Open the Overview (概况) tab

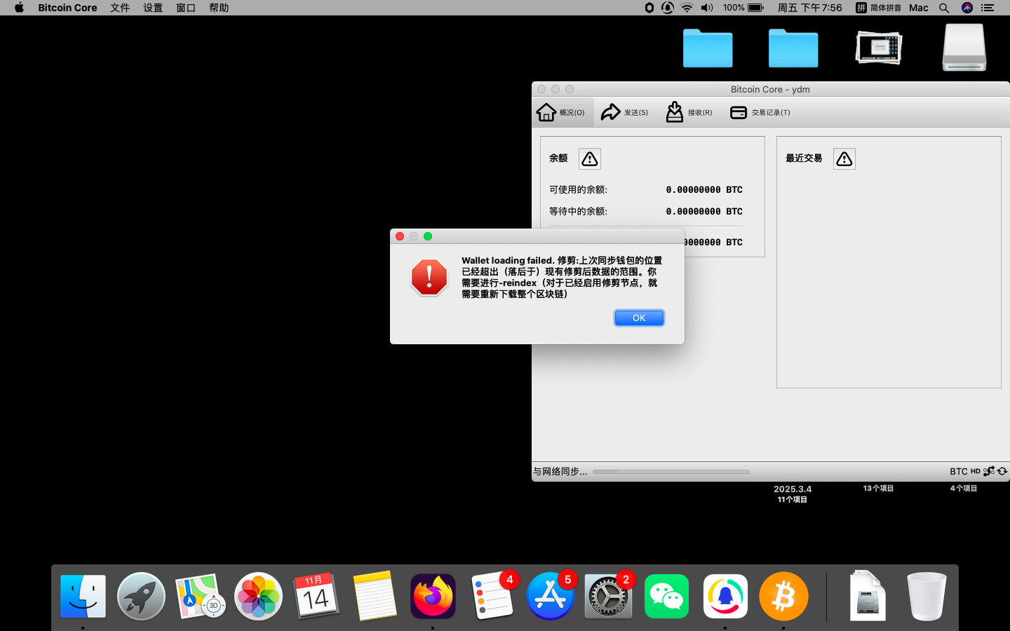click(x=561, y=112)
